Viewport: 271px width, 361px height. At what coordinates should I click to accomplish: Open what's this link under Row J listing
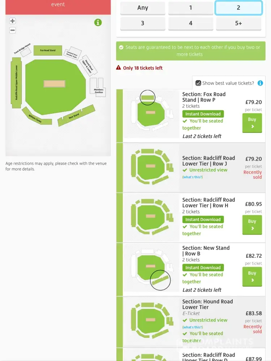tap(192, 177)
